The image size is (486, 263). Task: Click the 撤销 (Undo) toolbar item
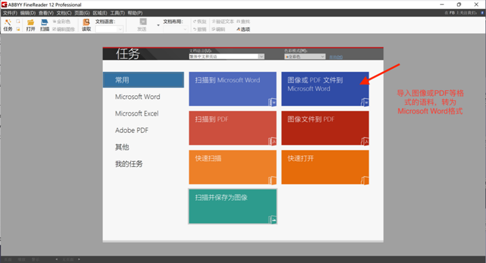pos(200,30)
